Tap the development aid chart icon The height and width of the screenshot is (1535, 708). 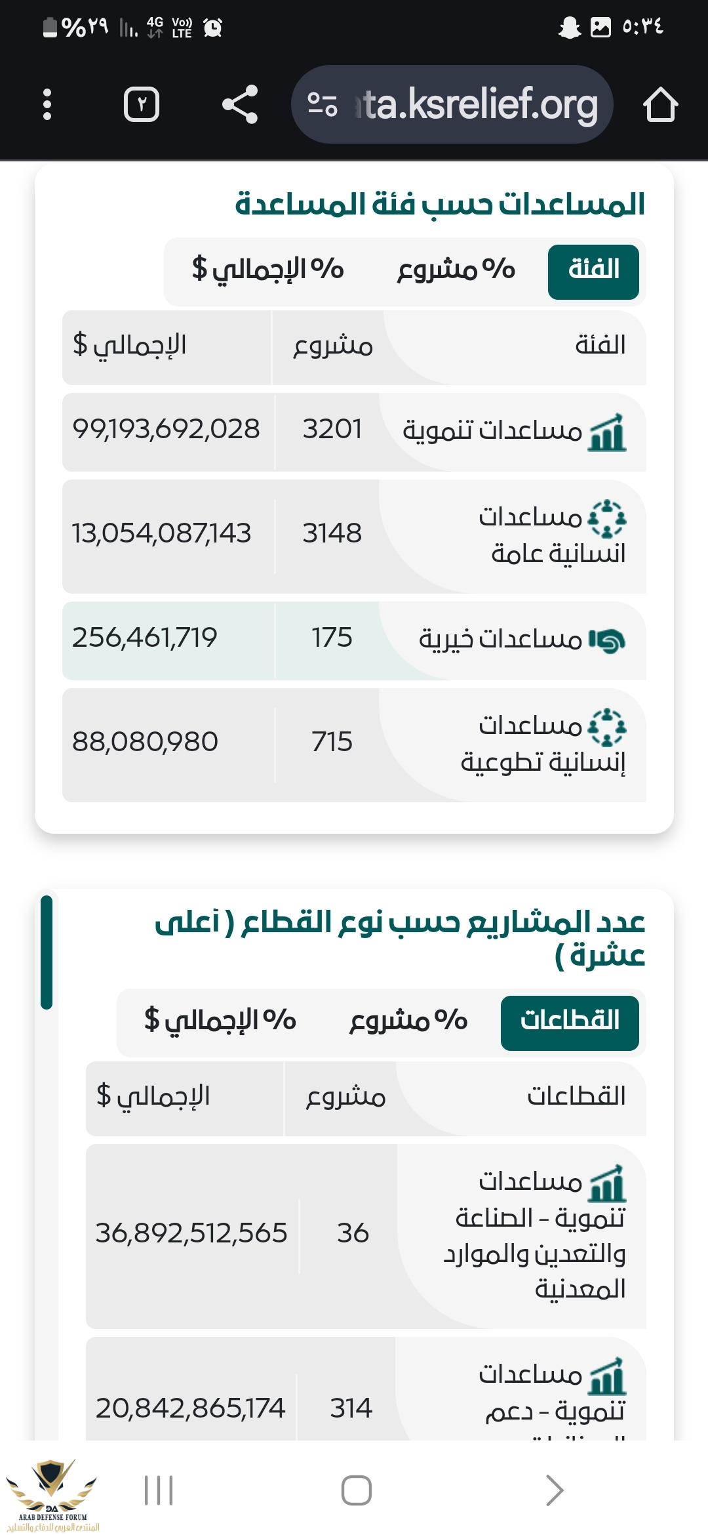click(608, 432)
